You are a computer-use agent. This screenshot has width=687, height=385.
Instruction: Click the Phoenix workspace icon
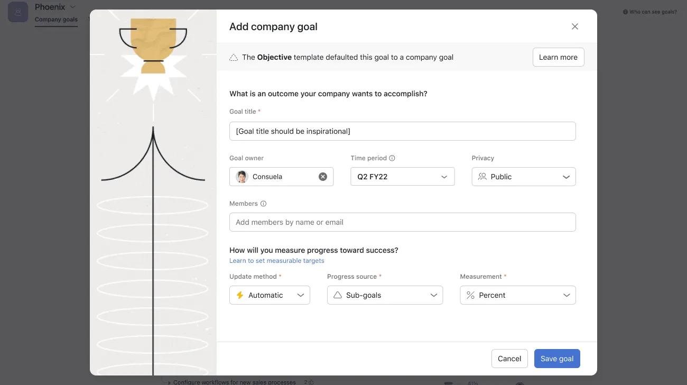(x=17, y=12)
